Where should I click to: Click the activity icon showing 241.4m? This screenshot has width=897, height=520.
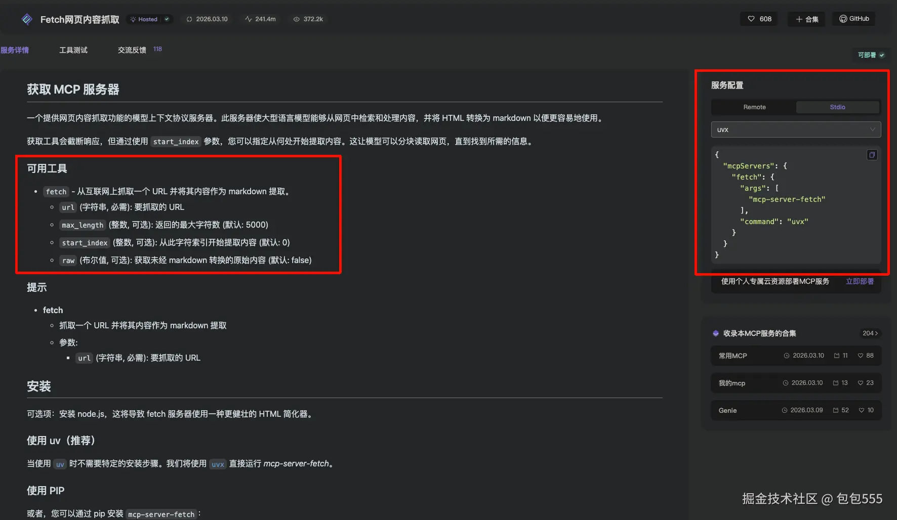tap(248, 19)
